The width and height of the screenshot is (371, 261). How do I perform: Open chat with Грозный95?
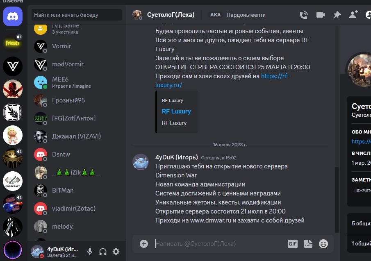coord(77,100)
